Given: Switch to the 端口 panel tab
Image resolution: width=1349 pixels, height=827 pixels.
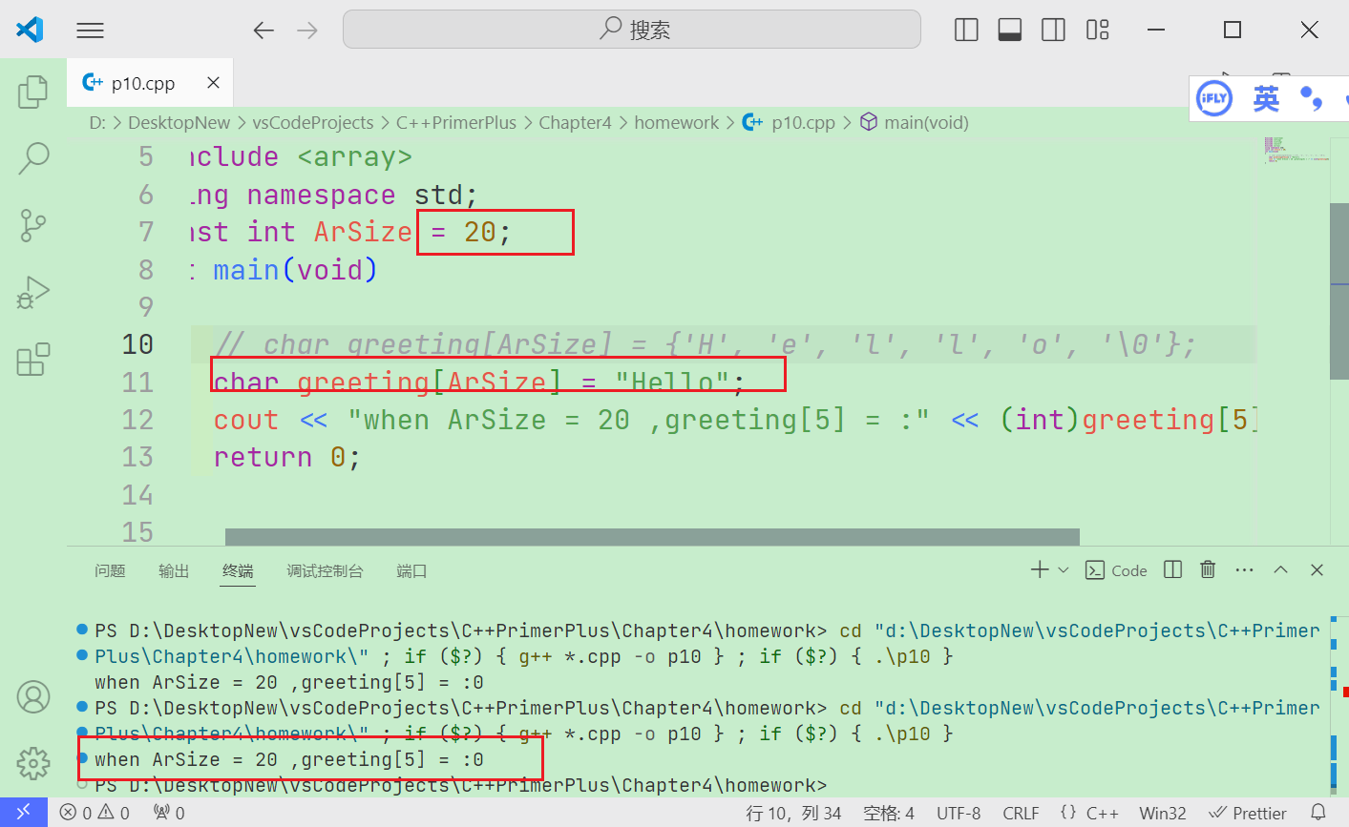Looking at the screenshot, I should (411, 571).
